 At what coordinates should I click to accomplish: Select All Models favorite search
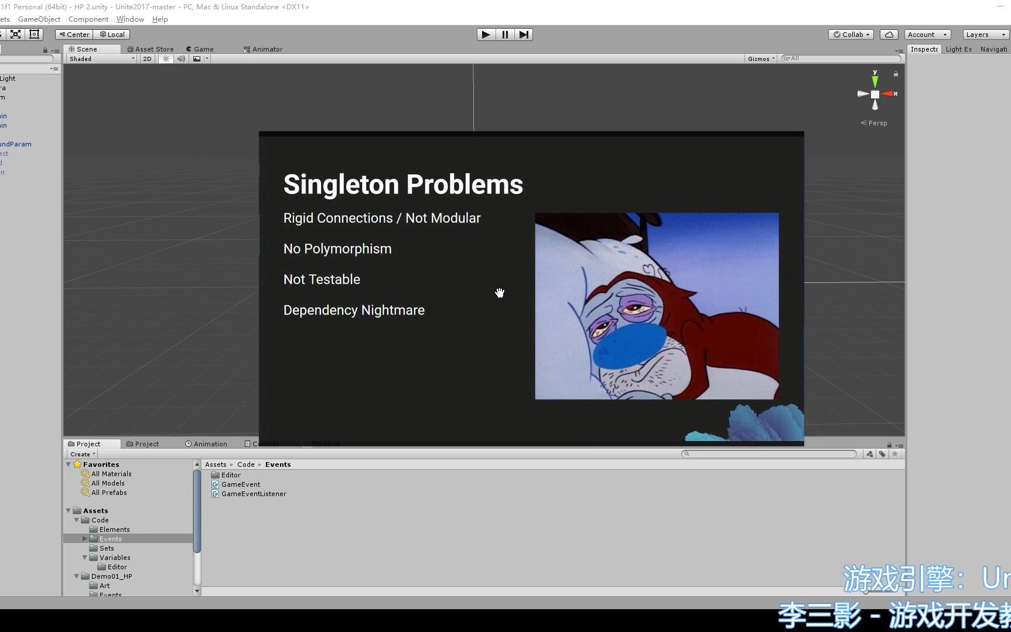coord(103,483)
